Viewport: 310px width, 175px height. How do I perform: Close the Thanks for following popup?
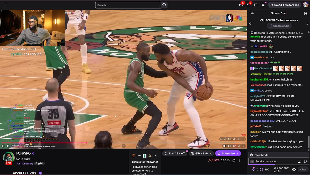(156, 156)
